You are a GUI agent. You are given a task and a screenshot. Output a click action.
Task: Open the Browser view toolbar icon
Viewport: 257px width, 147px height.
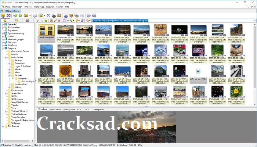tap(3, 15)
